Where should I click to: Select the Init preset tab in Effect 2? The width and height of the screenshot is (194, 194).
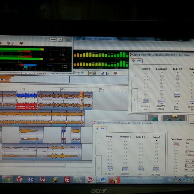pos(139,60)
